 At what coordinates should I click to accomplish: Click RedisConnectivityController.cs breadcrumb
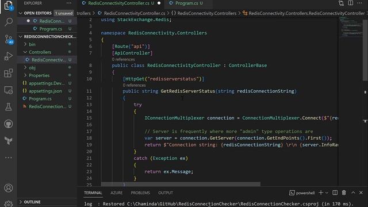(134, 13)
